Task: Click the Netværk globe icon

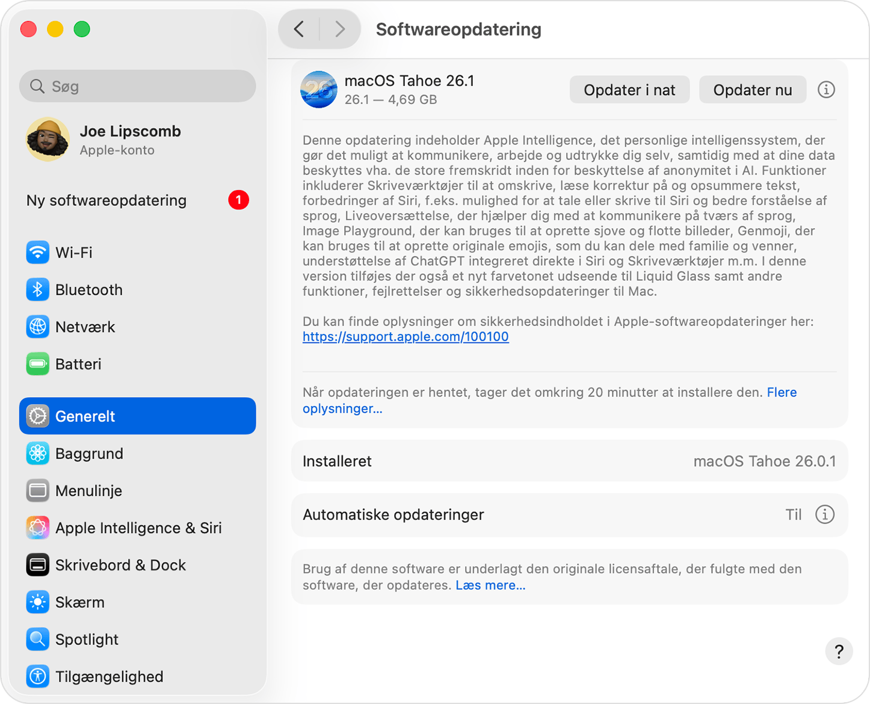Action: click(x=37, y=327)
